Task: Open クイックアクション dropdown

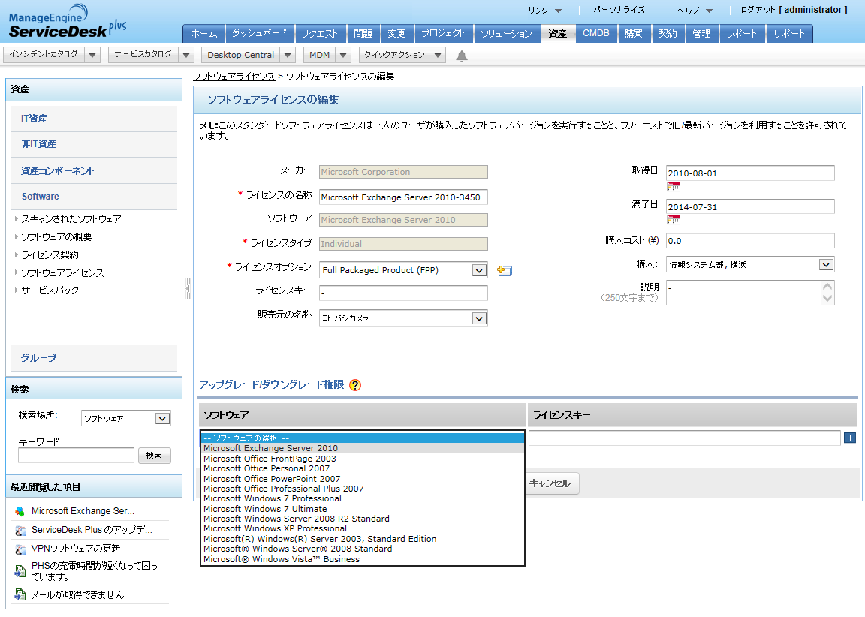Action: 438,55
